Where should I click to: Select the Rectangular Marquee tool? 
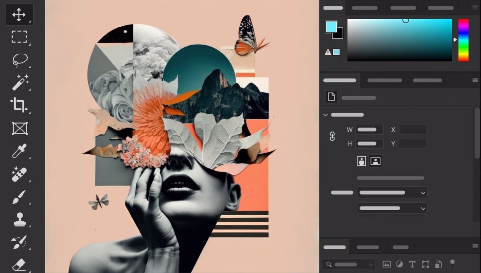pyautogui.click(x=19, y=37)
